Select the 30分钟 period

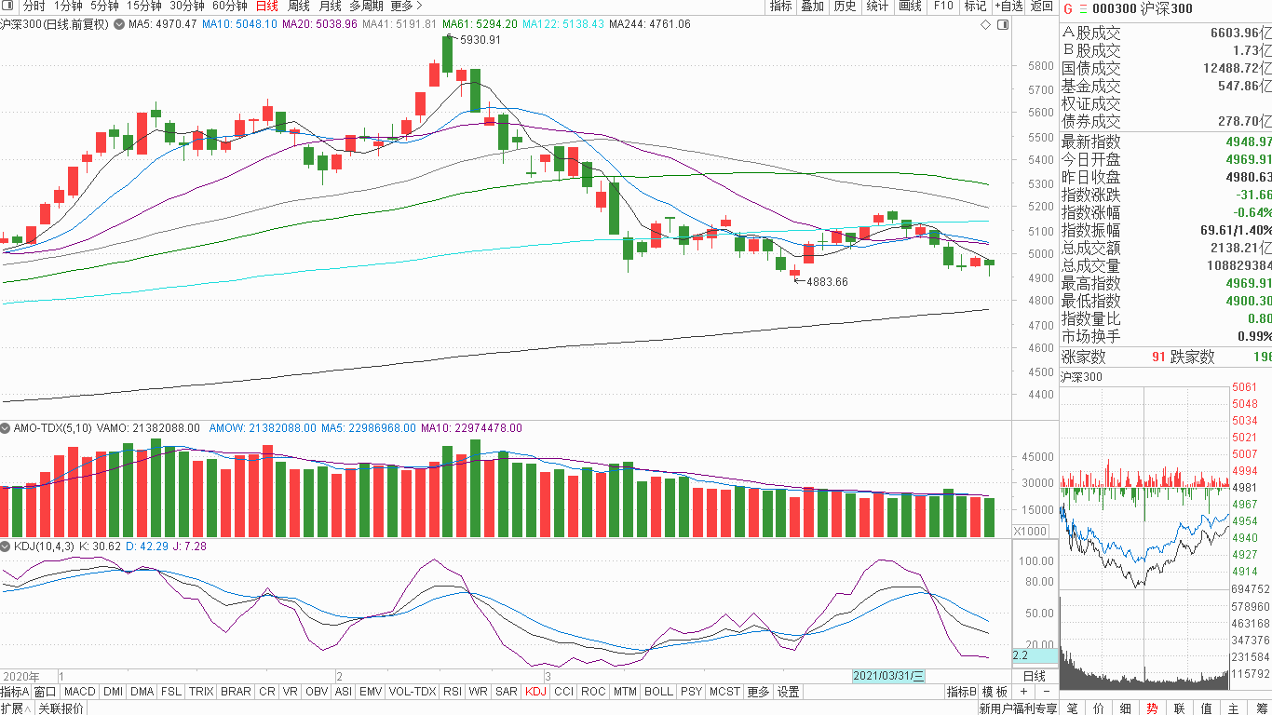pyautogui.click(x=186, y=7)
